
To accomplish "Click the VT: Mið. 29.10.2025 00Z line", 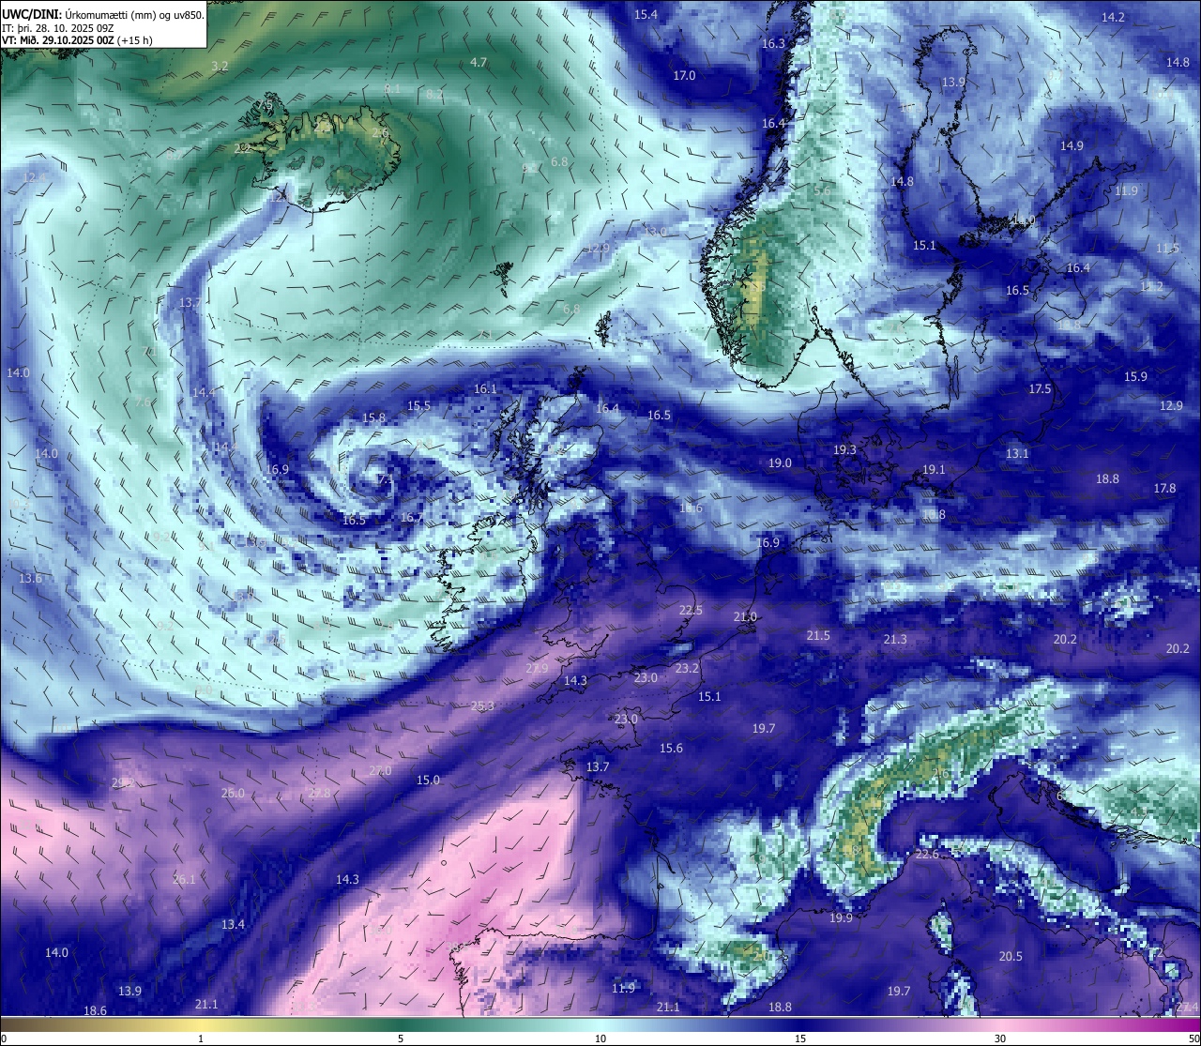I will coord(77,40).
